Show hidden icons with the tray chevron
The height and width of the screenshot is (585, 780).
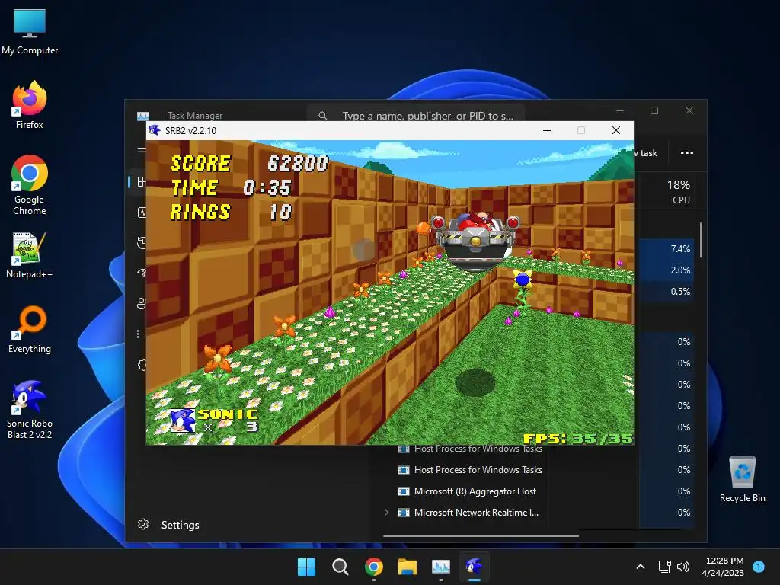click(x=641, y=567)
